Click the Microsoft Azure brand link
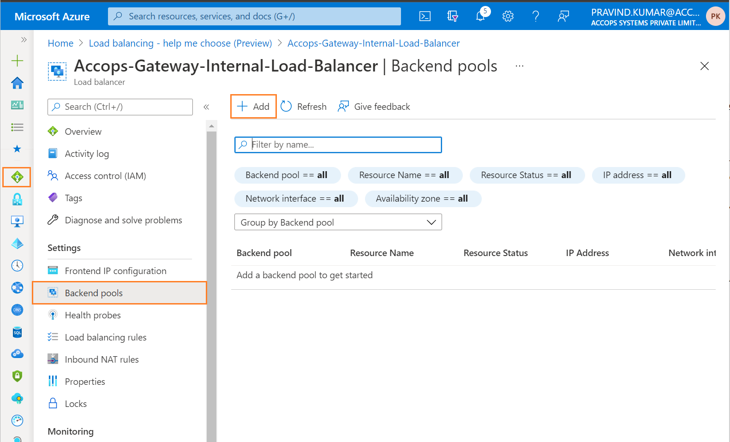This screenshot has height=442, width=730. (52, 17)
